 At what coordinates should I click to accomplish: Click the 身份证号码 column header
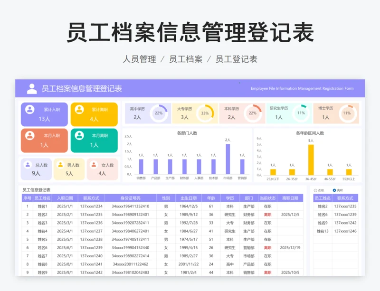130,198
